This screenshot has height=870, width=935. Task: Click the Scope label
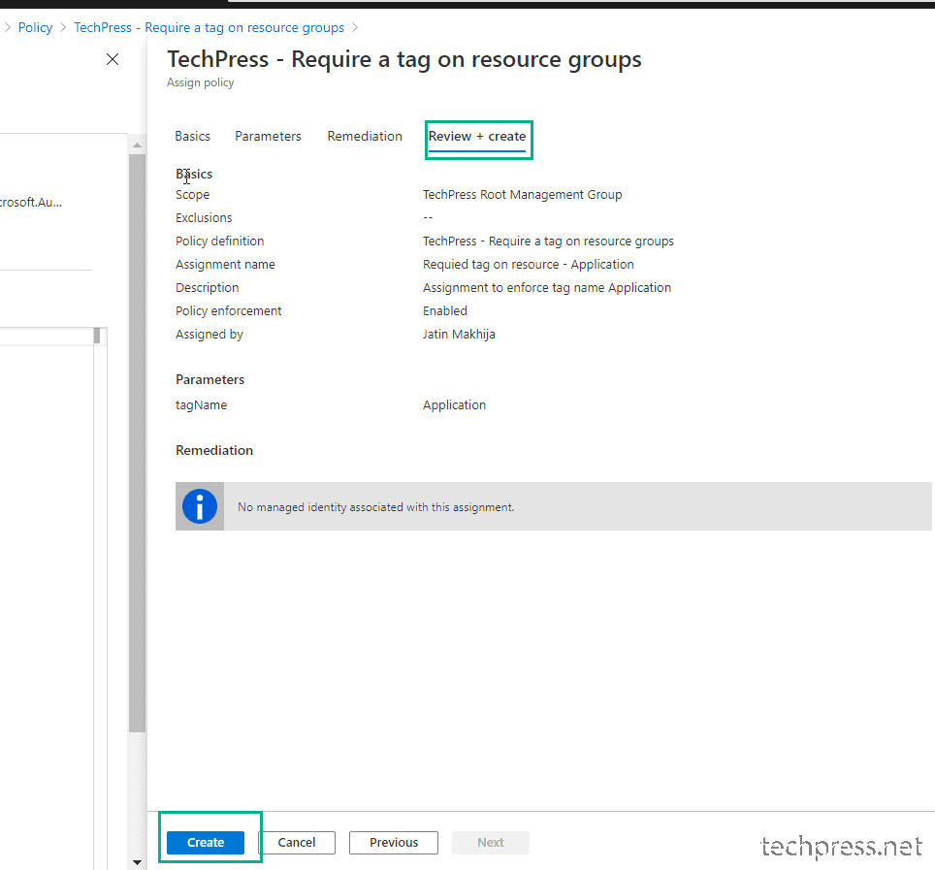click(x=193, y=194)
